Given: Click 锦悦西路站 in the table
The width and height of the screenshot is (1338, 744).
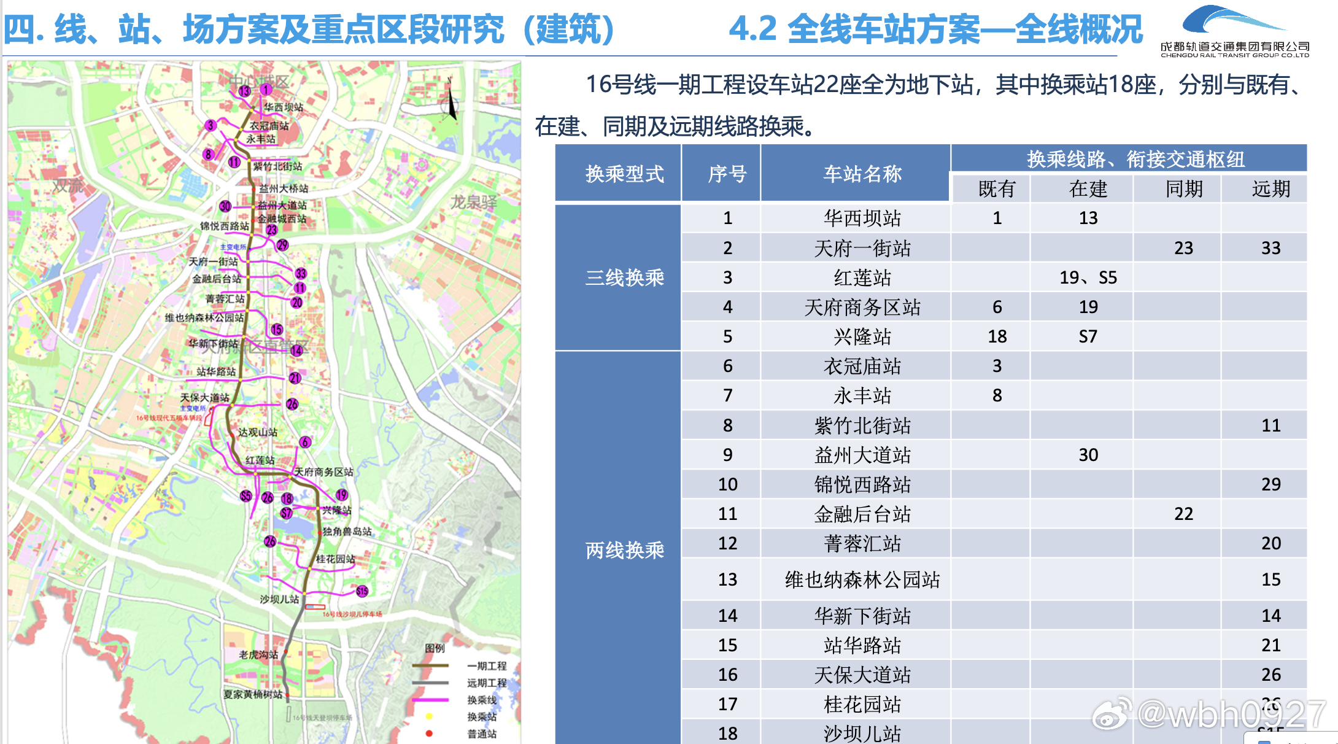Looking at the screenshot, I should point(862,484).
